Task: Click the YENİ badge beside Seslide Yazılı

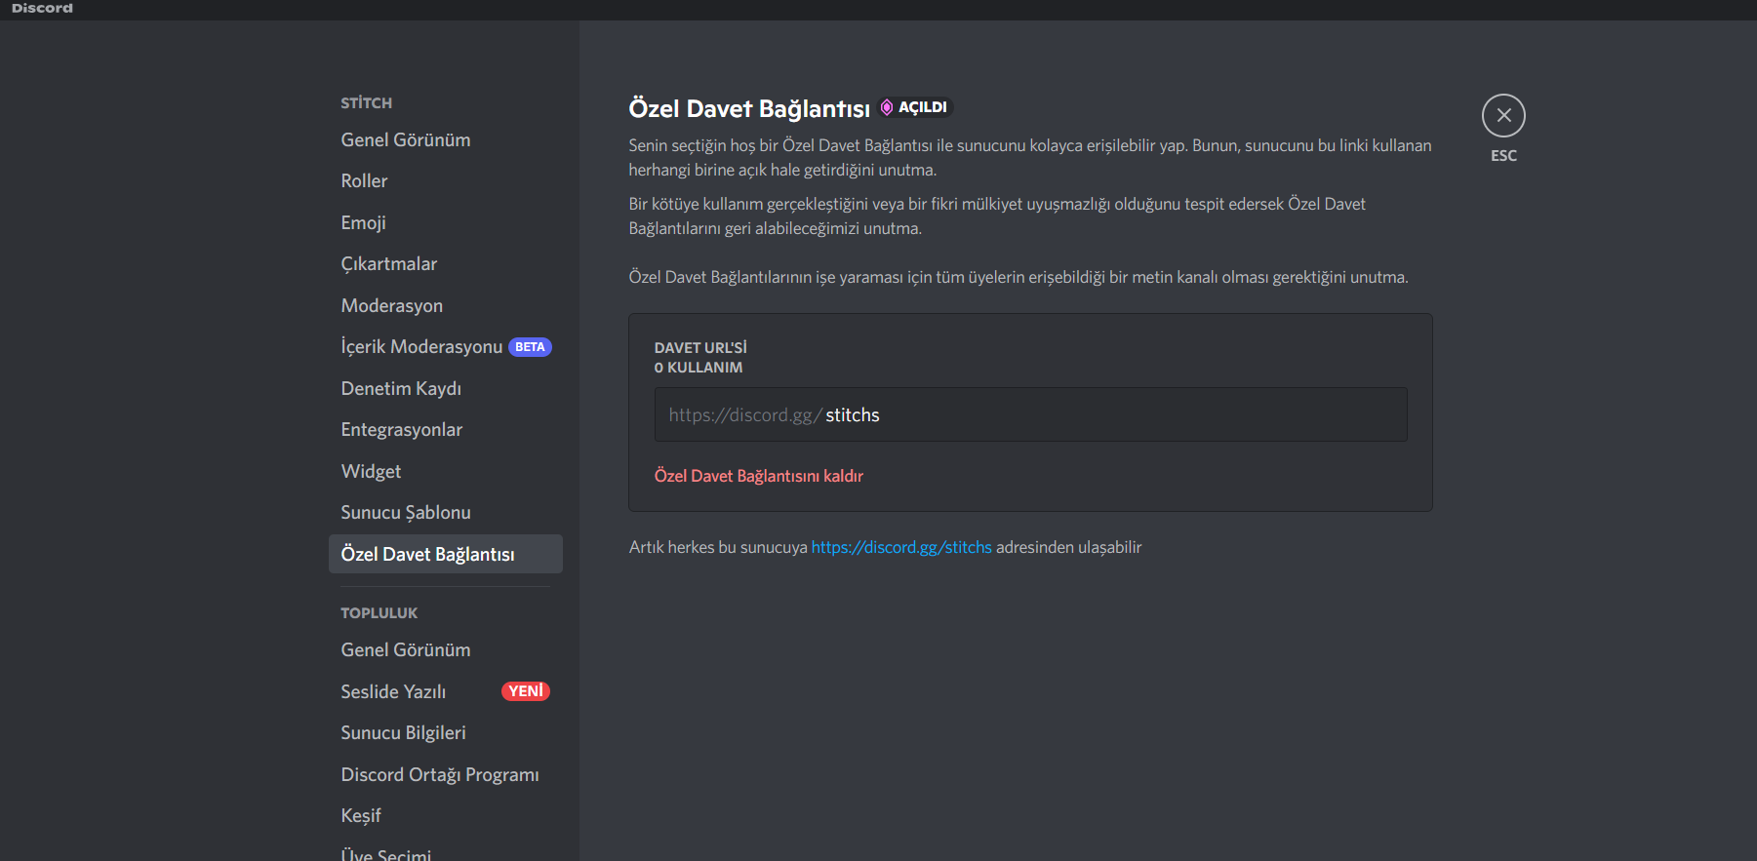Action: [526, 691]
